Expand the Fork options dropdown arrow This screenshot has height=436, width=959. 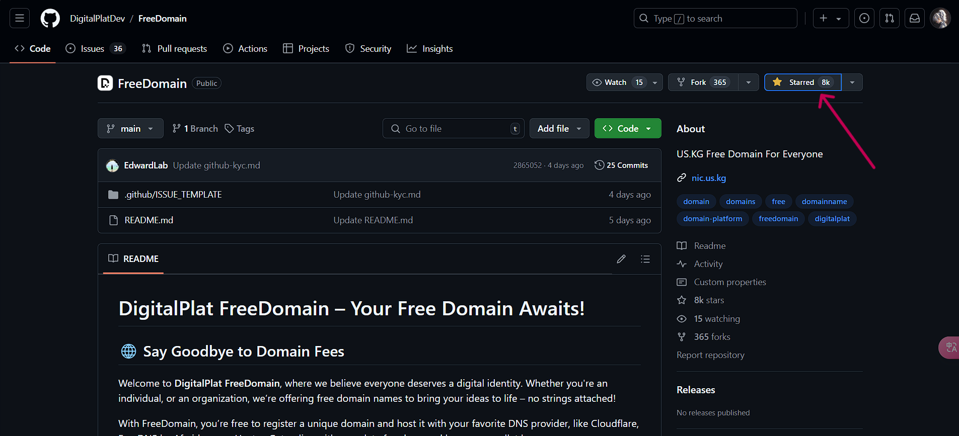pos(749,82)
